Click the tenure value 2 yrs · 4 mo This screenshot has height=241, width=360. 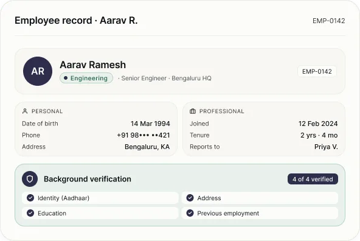pos(319,135)
